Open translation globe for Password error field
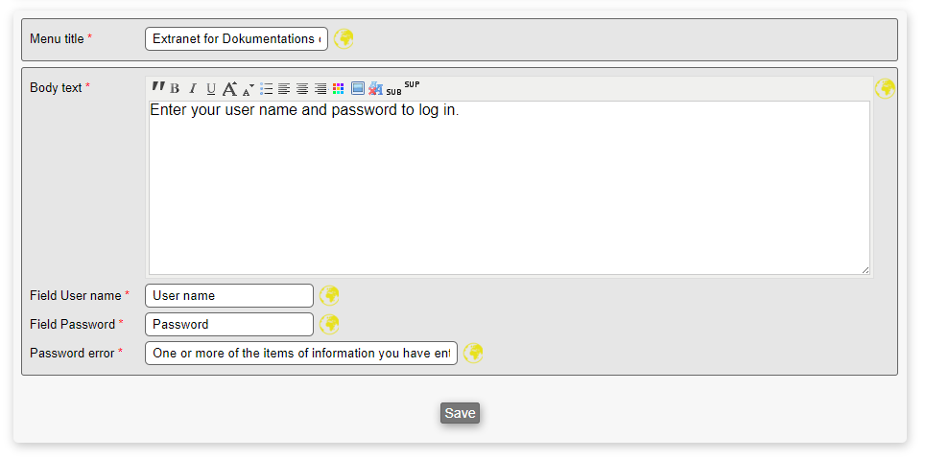The width and height of the screenshot is (925, 459). click(x=473, y=353)
